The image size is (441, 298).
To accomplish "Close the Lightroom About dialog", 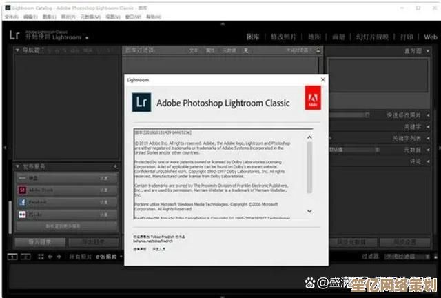I will 322,81.
